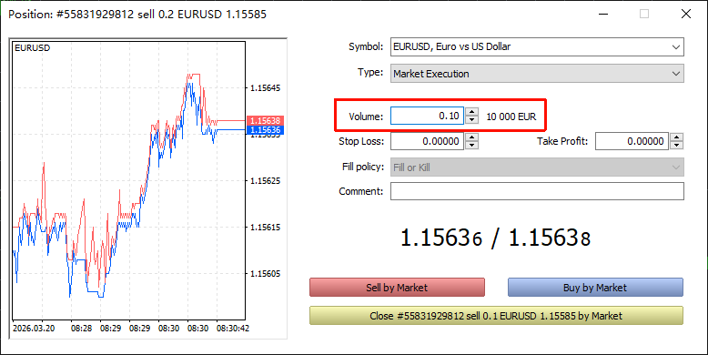
Task: Click the chart price label 1.15605
Action: (x=266, y=274)
